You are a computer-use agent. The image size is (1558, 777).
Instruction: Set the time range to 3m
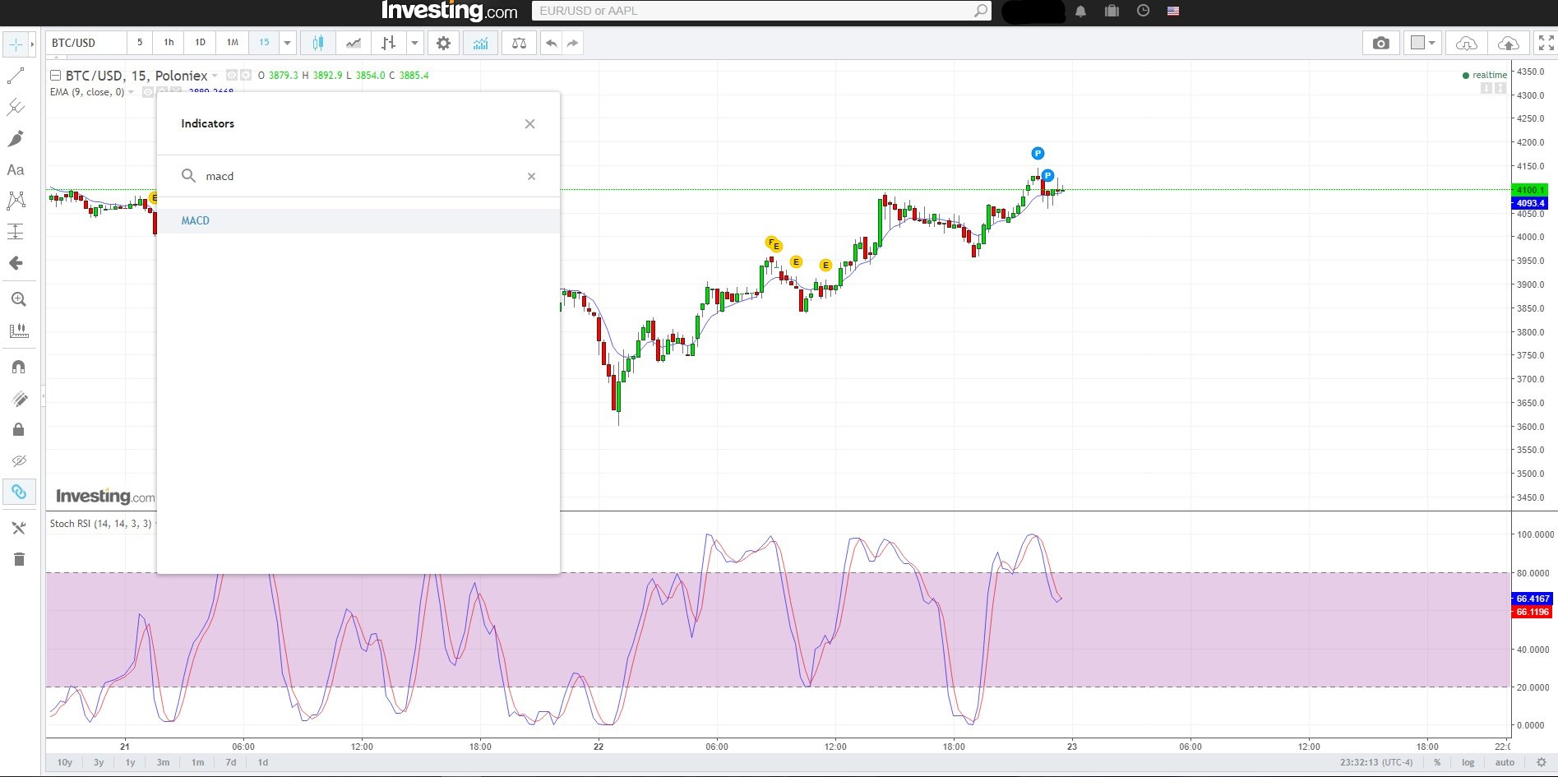pos(163,762)
